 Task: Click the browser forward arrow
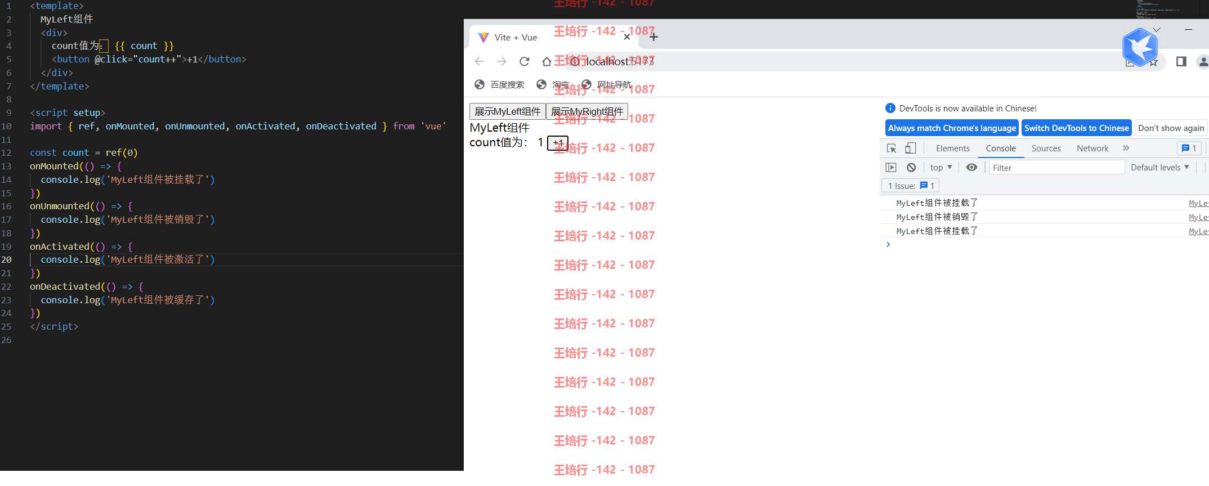[501, 61]
